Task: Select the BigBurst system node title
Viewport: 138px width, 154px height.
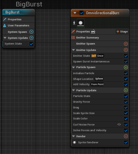Action: [x=12, y=12]
